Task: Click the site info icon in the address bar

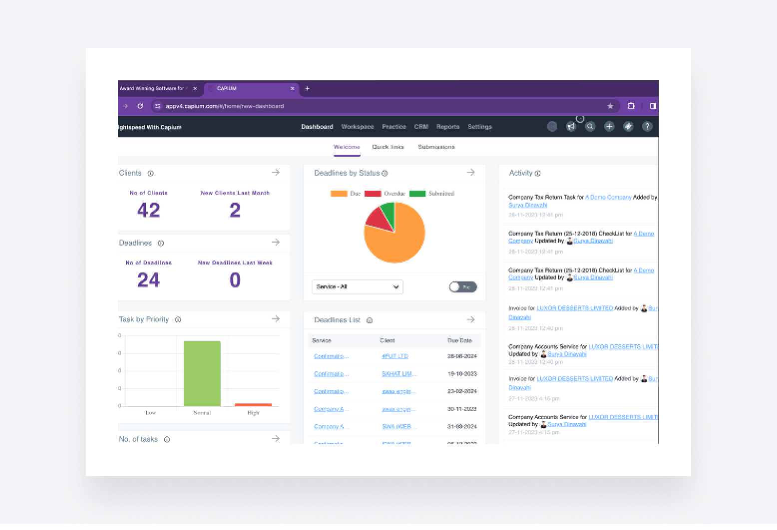Action: coord(157,106)
